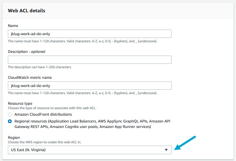Click the Region dropdown caret arrow
The image size is (236, 161).
click(166, 150)
